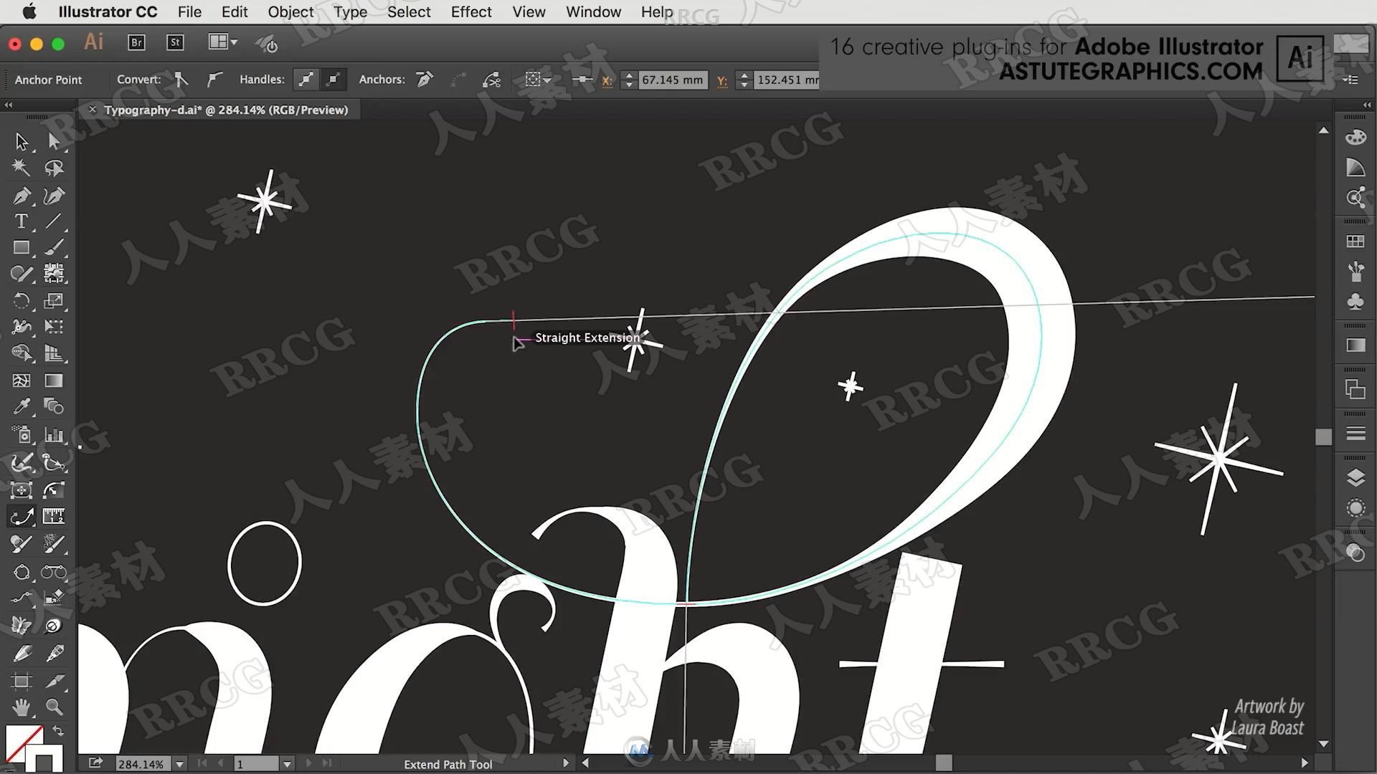Click the Anchor Point convert icon

point(181,80)
